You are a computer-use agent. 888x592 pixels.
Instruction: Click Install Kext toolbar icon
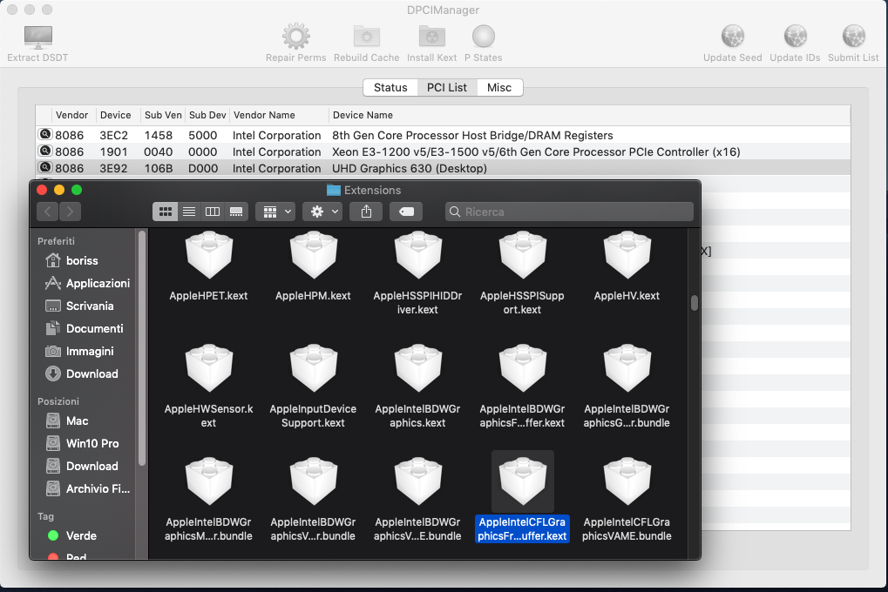[431, 37]
